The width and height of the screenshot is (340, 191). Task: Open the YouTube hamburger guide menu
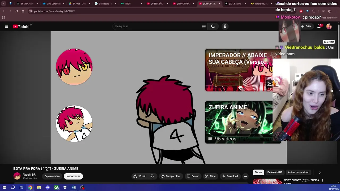(x=6, y=26)
